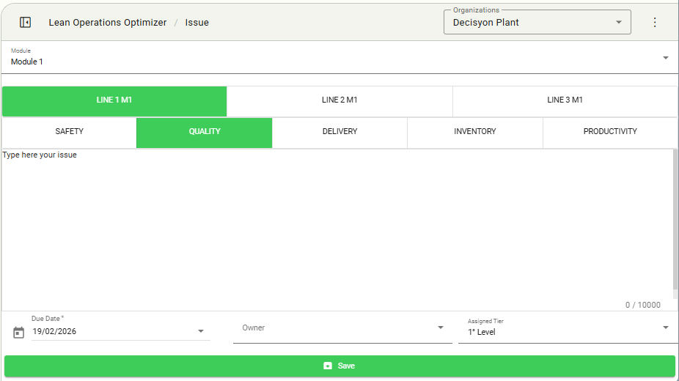The height and width of the screenshot is (381, 679).
Task: Switch to the LINE 3 M1 tab
Action: 565,100
